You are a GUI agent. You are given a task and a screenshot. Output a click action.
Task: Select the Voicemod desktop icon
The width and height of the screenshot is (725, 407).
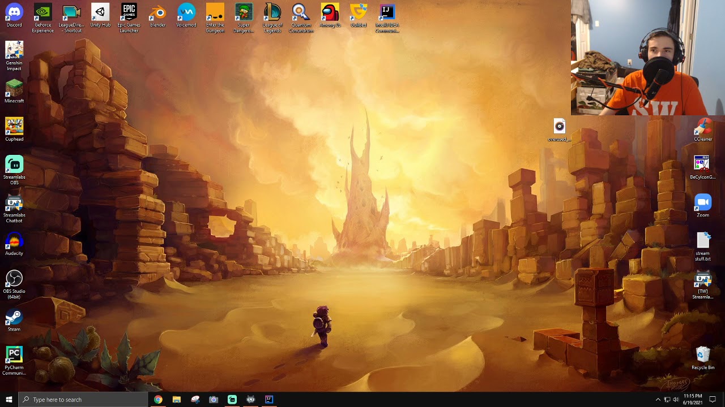coord(186,16)
